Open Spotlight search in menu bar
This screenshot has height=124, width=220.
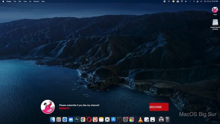click(194, 1)
